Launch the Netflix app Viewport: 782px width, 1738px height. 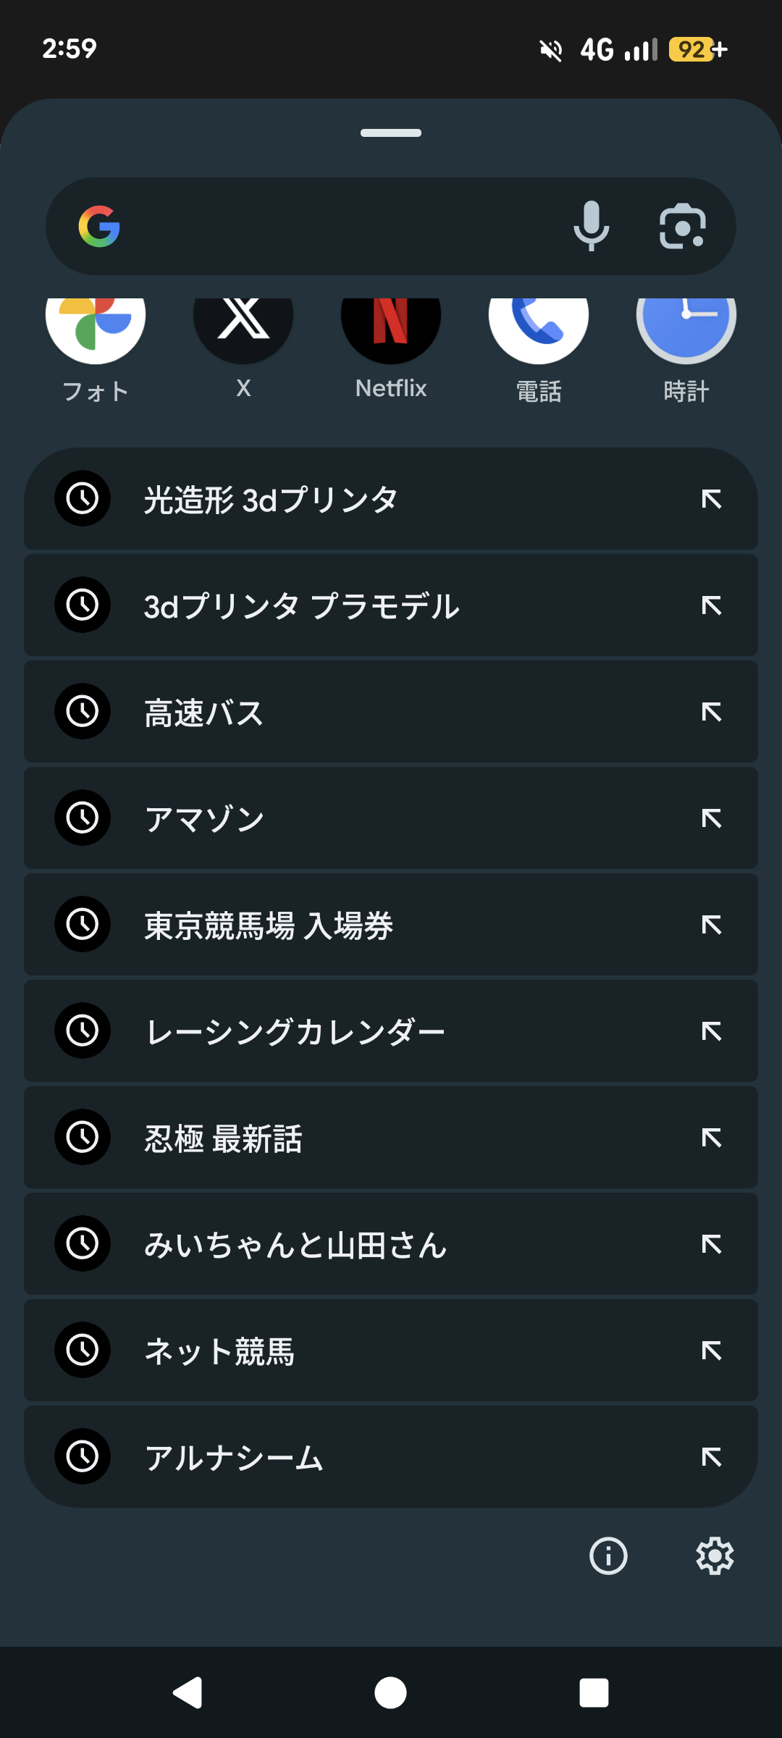(391, 326)
